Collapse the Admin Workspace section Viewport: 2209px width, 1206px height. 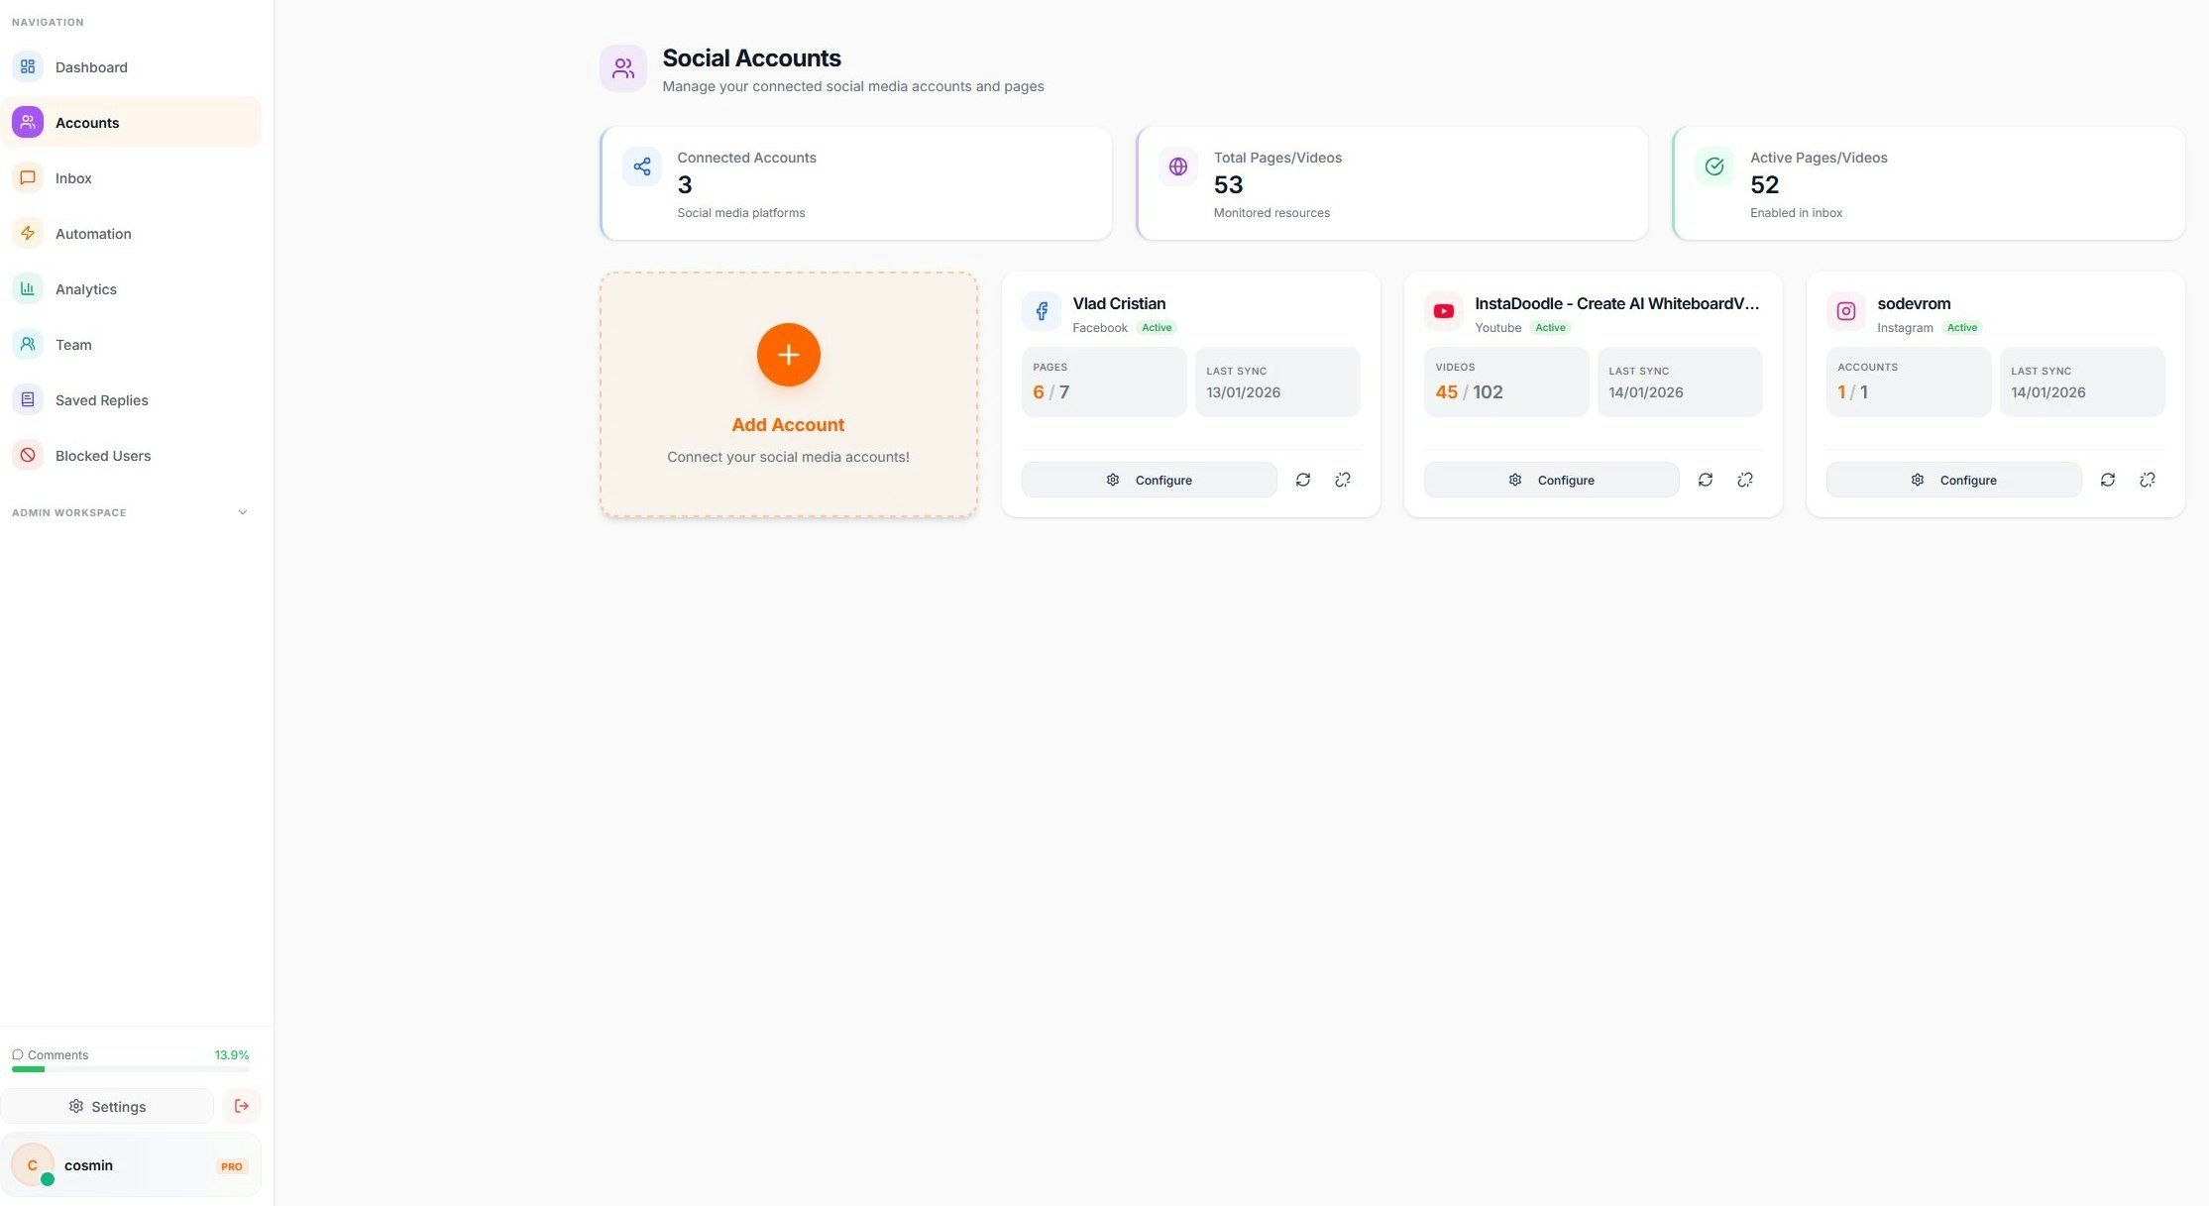(243, 512)
